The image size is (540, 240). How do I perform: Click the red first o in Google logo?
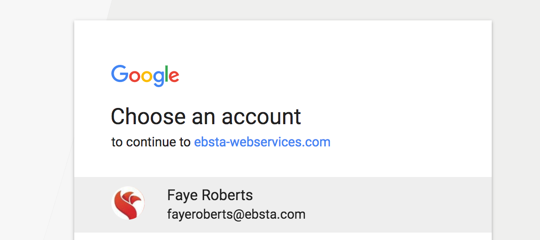(134, 76)
